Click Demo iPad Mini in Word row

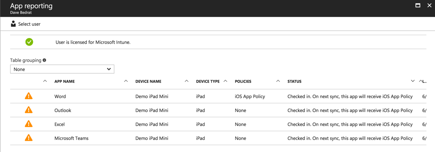click(x=152, y=97)
